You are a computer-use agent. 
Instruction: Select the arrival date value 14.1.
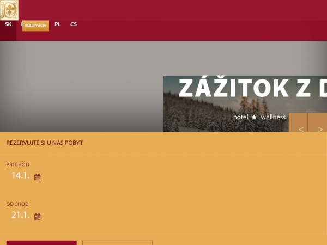tap(21, 175)
